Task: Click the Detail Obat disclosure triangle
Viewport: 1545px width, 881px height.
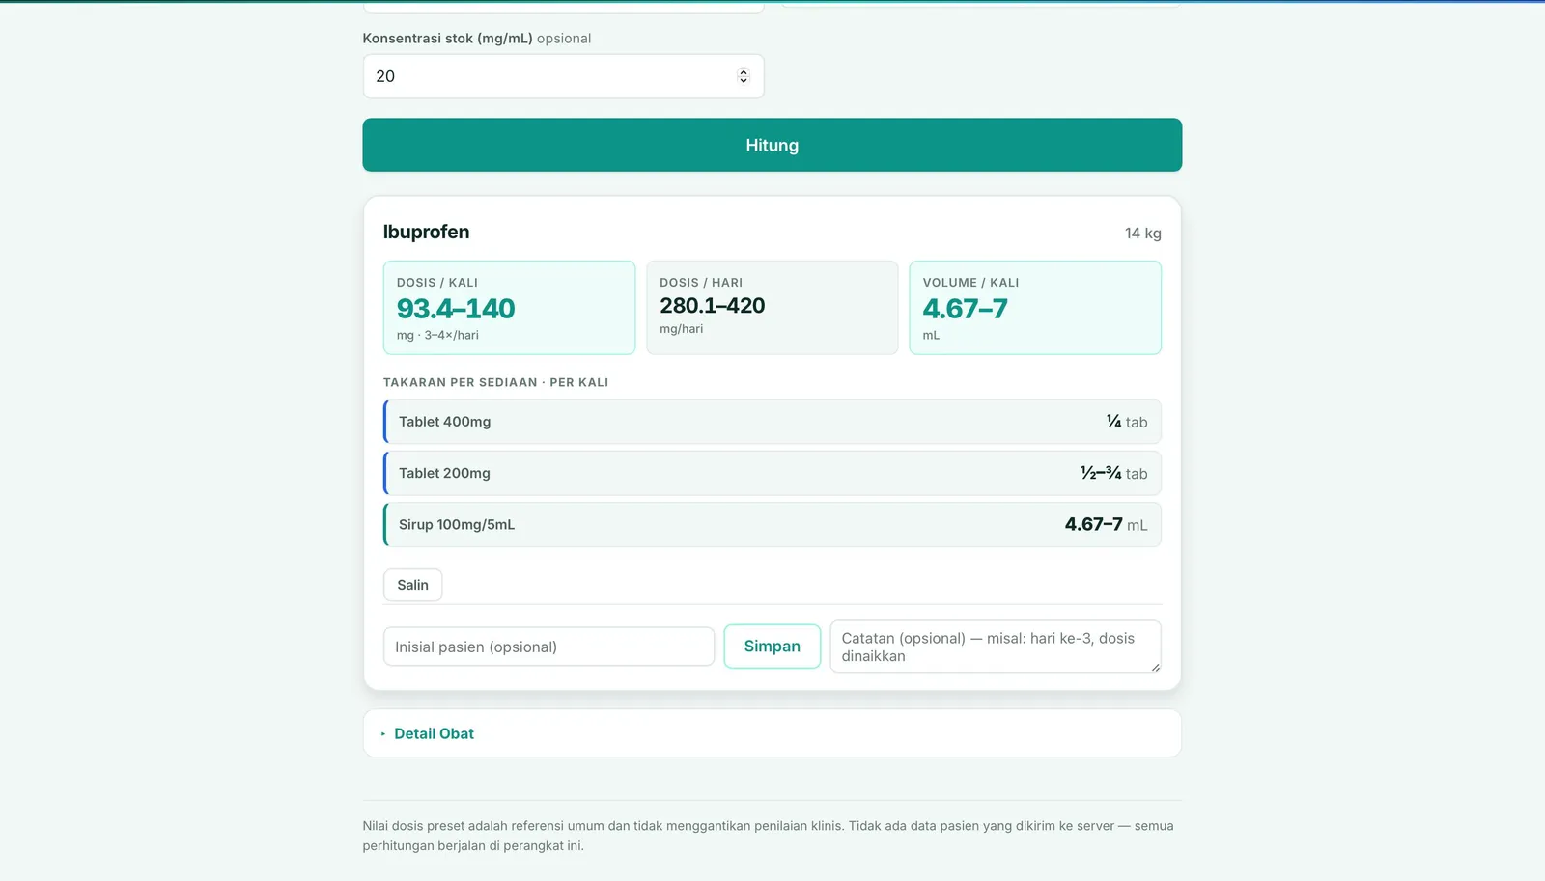Action: coord(383,734)
